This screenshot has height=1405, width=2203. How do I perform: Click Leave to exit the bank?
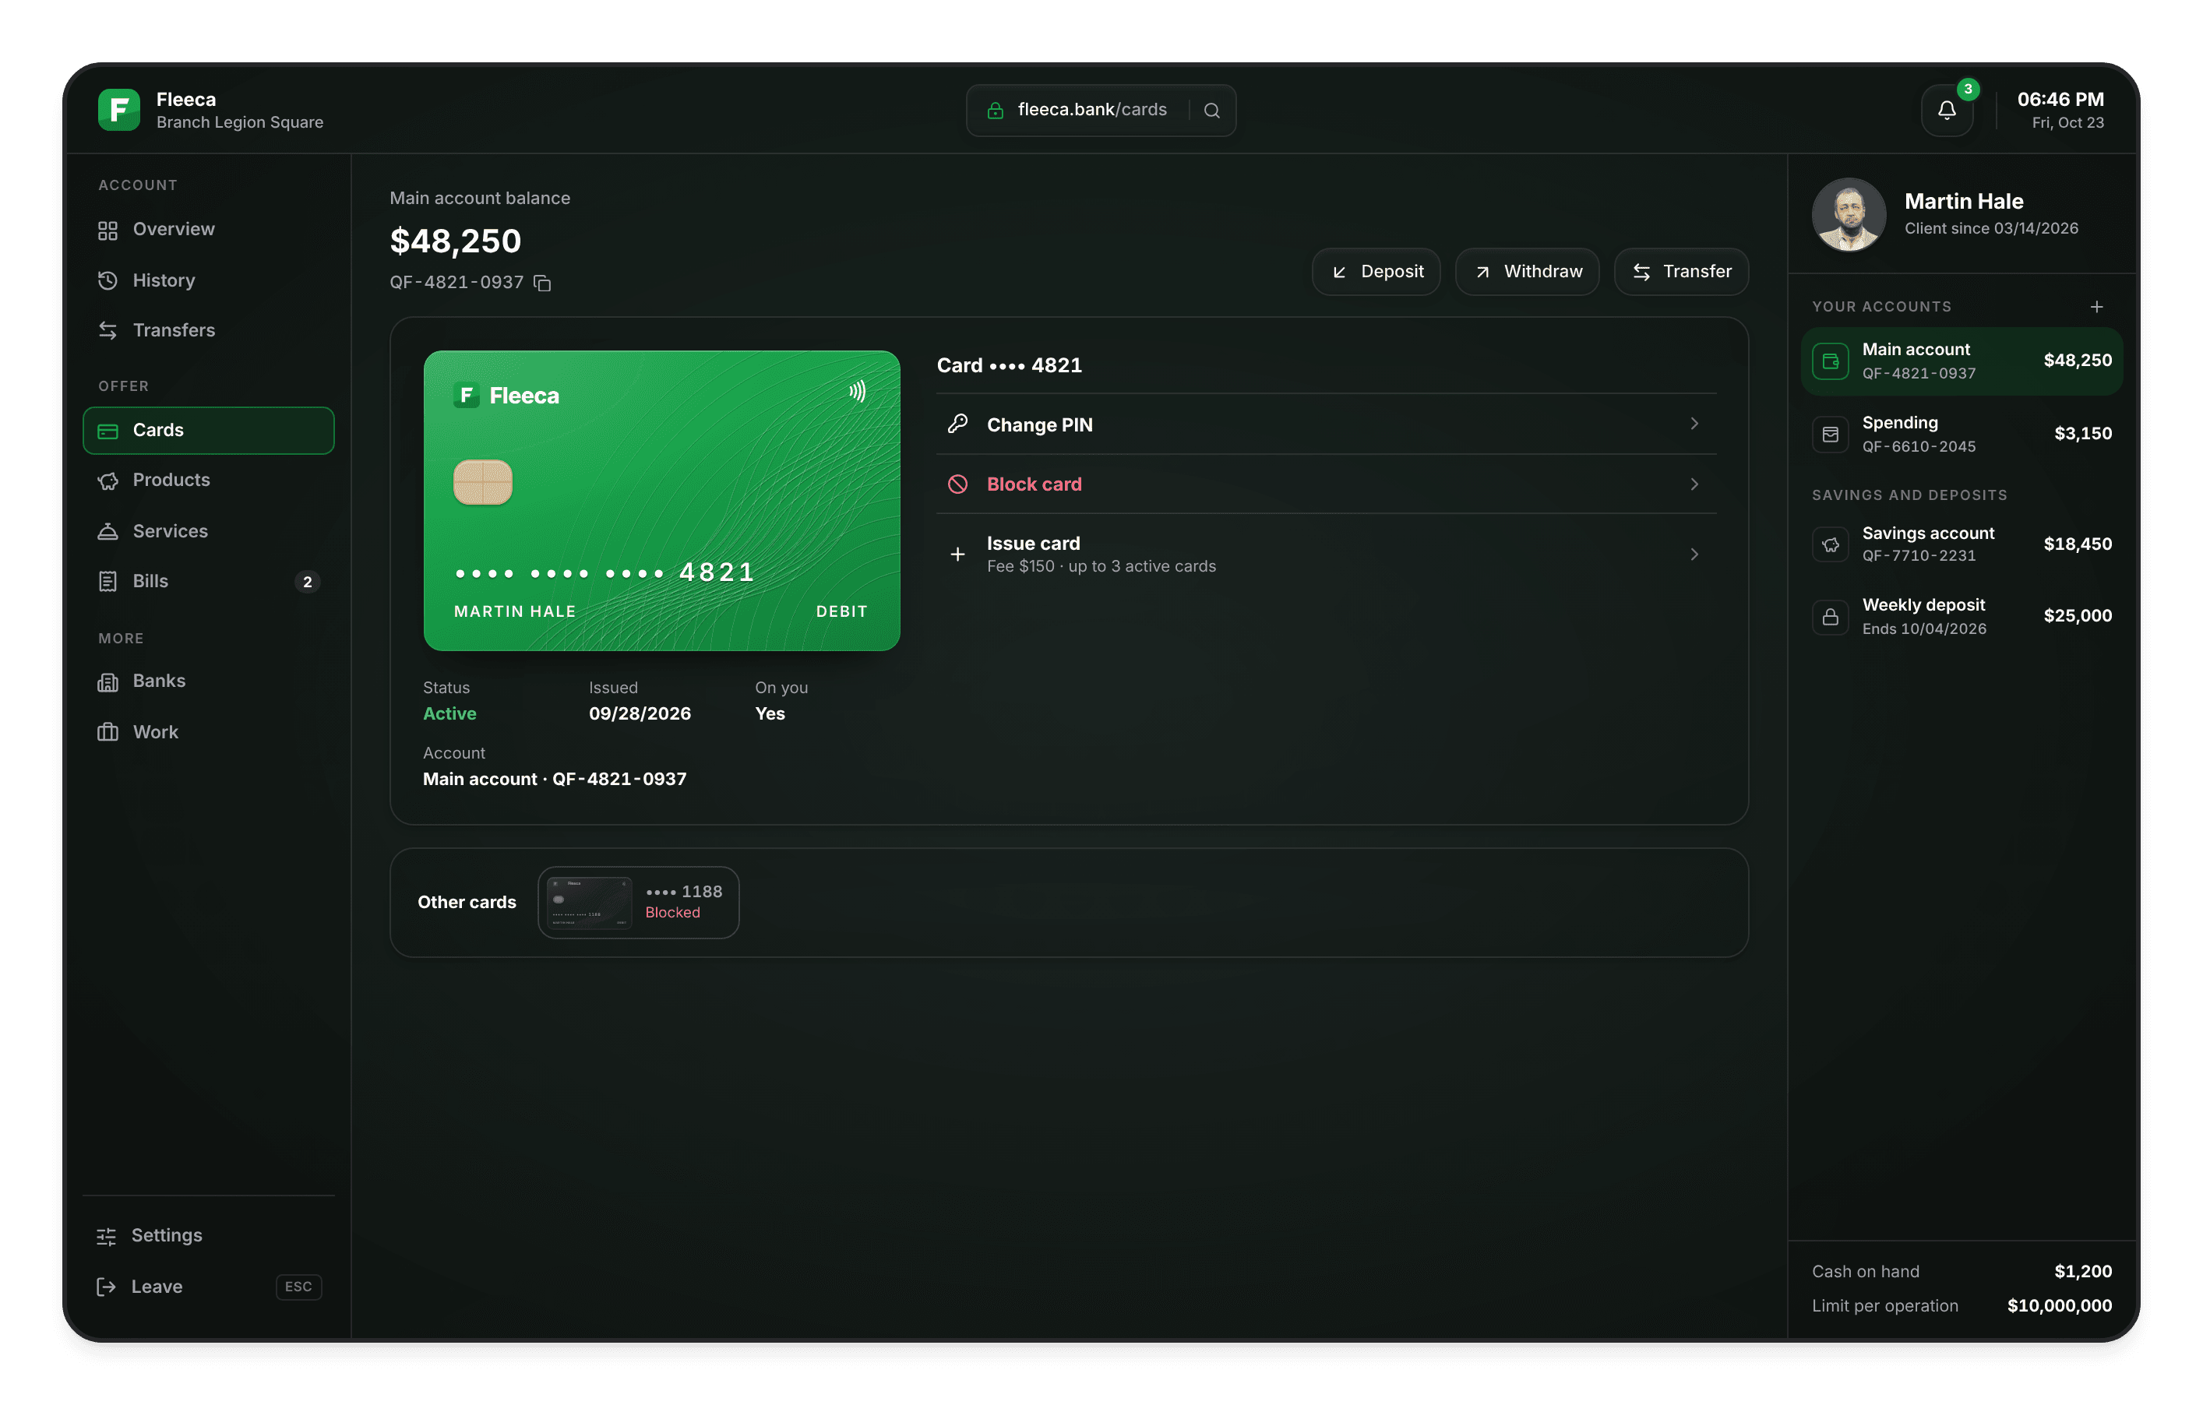click(209, 1286)
